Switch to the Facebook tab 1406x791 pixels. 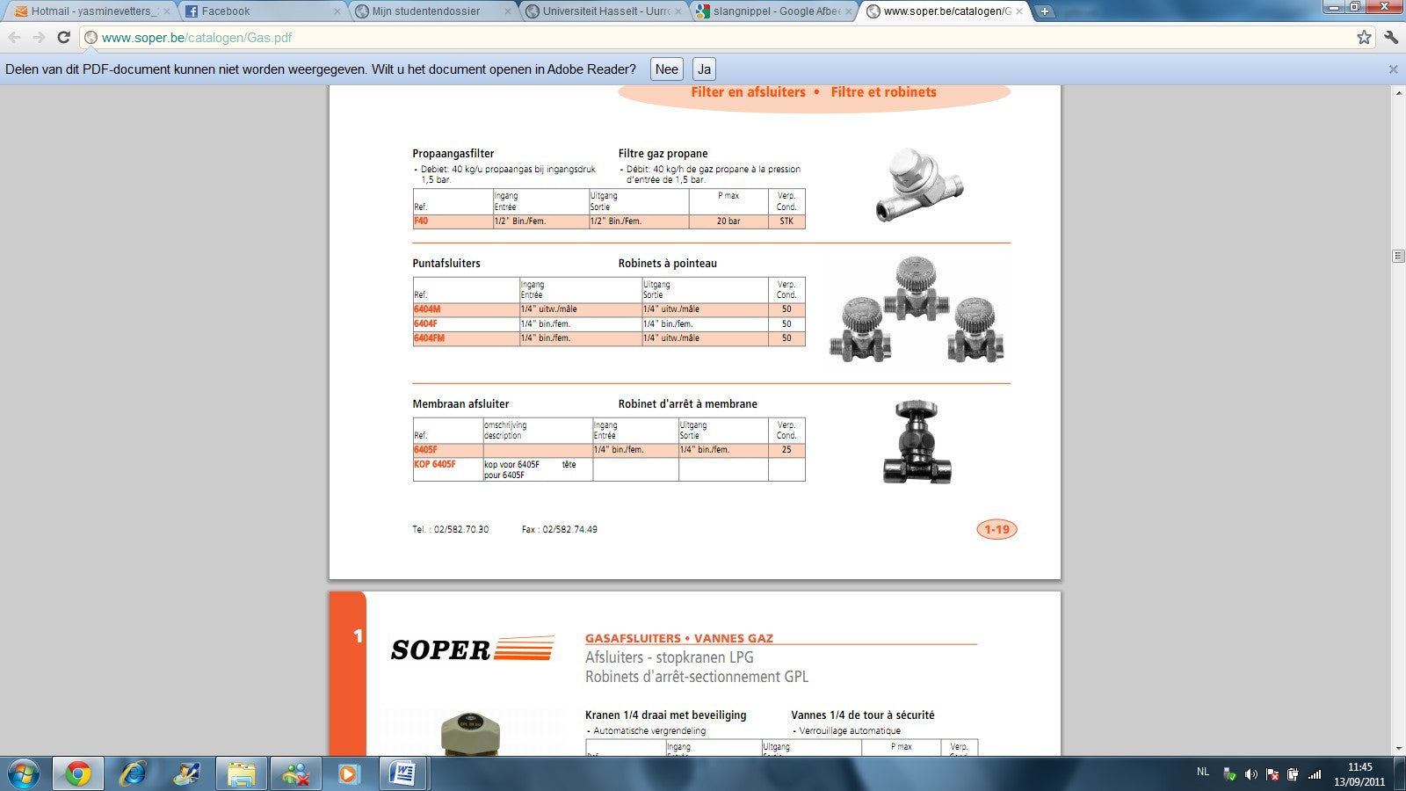point(226,11)
